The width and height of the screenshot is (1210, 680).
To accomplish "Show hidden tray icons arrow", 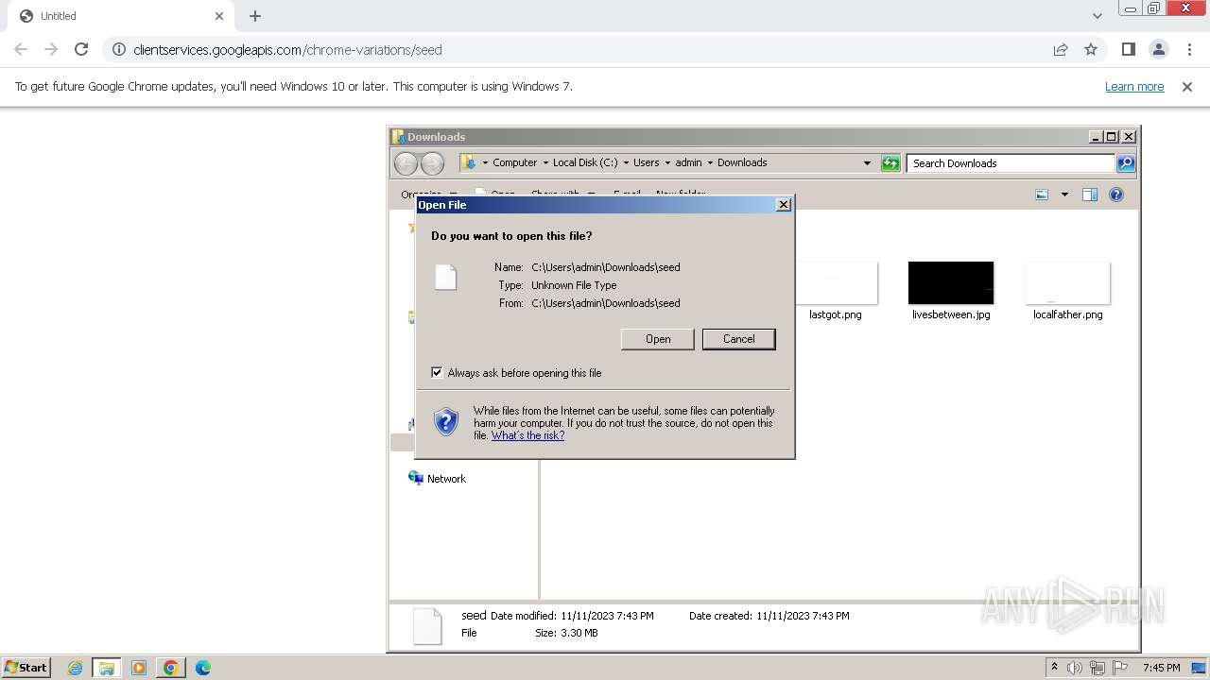I will pos(1054,667).
